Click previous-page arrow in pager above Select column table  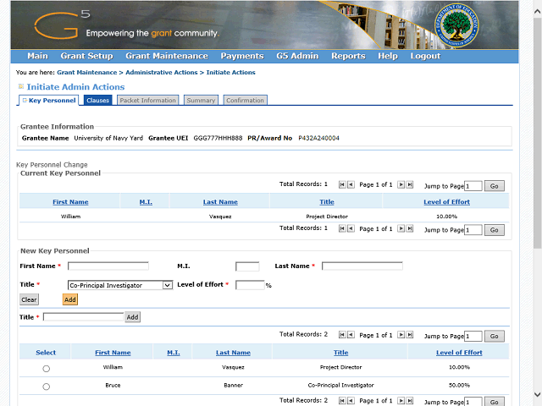351,335
